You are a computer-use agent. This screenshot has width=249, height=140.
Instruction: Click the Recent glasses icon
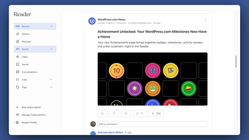tap(18, 26)
